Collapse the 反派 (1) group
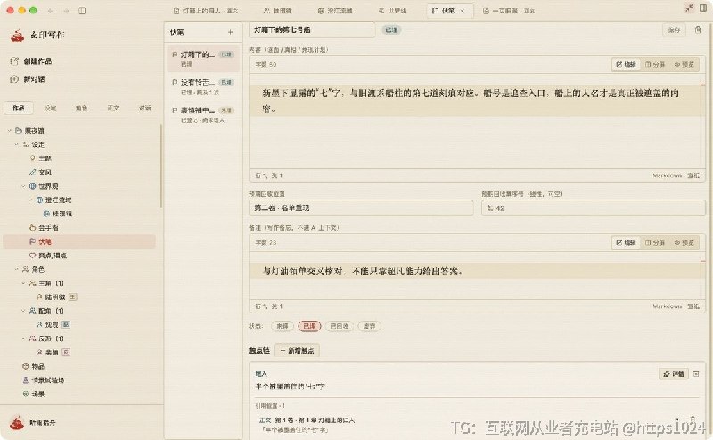 coord(24,338)
